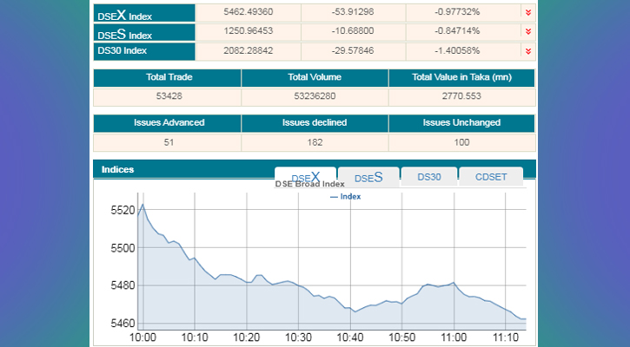The height and width of the screenshot is (347, 630).
Task: Click the DSES Index label in the table
Action: [125, 34]
